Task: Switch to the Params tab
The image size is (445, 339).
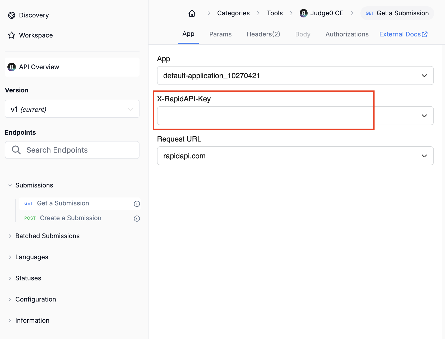Action: point(220,34)
